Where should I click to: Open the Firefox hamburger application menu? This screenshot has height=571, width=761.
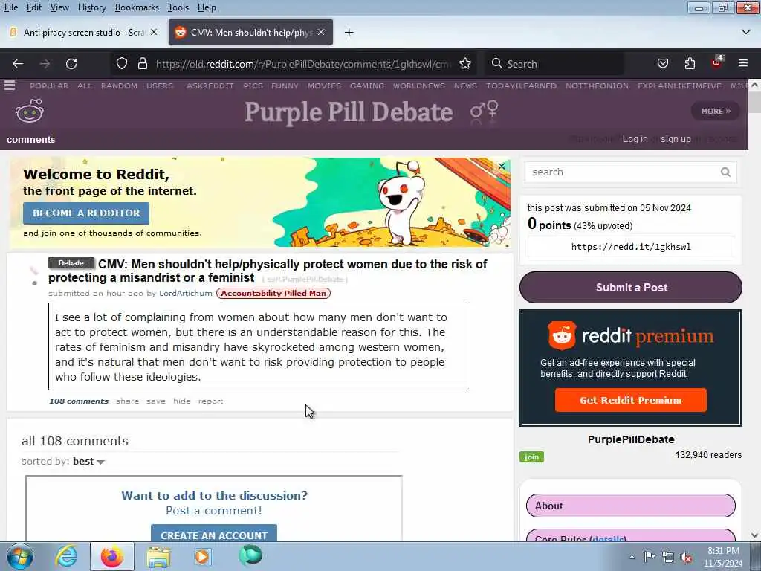pyautogui.click(x=743, y=64)
